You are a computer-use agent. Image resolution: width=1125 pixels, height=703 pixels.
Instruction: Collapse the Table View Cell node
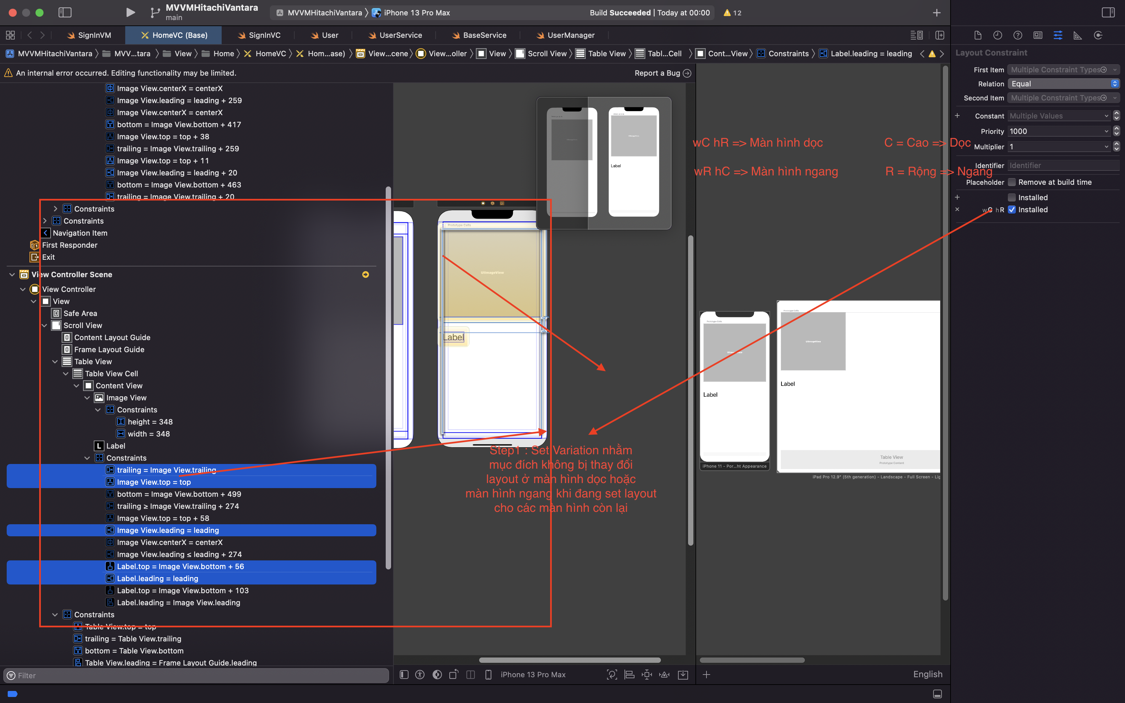(66, 374)
